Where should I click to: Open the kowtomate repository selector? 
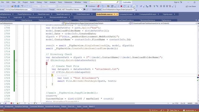tap(190, 110)
